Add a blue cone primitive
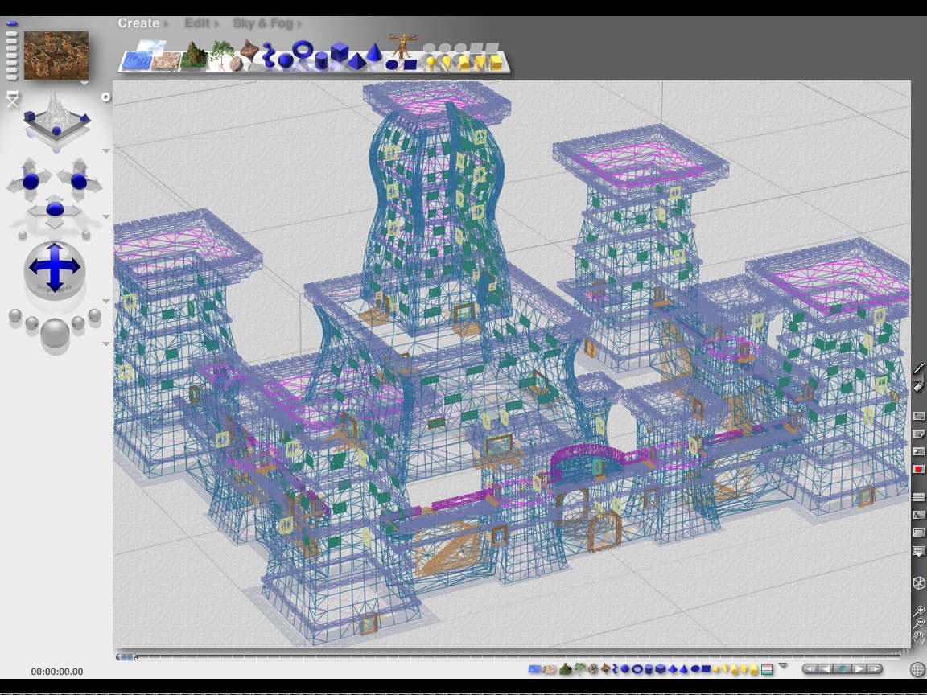This screenshot has height=695, width=927. click(x=373, y=54)
